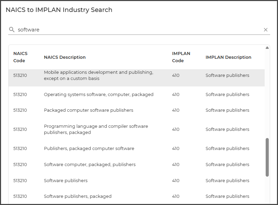Click the NAICS Code column header
The image size is (278, 205).
point(21,57)
